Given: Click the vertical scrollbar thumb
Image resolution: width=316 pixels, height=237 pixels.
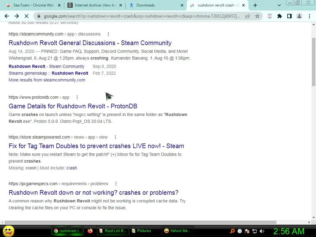Looking at the screenshot, I should (x=314, y=62).
